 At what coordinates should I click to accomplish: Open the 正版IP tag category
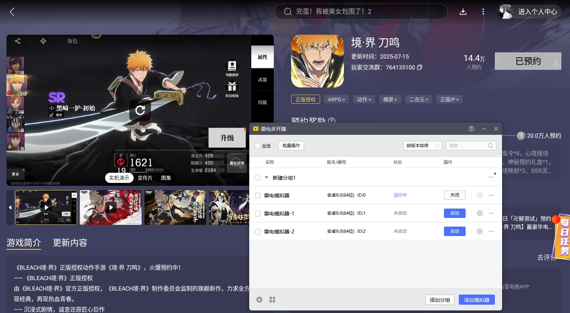coord(450,99)
